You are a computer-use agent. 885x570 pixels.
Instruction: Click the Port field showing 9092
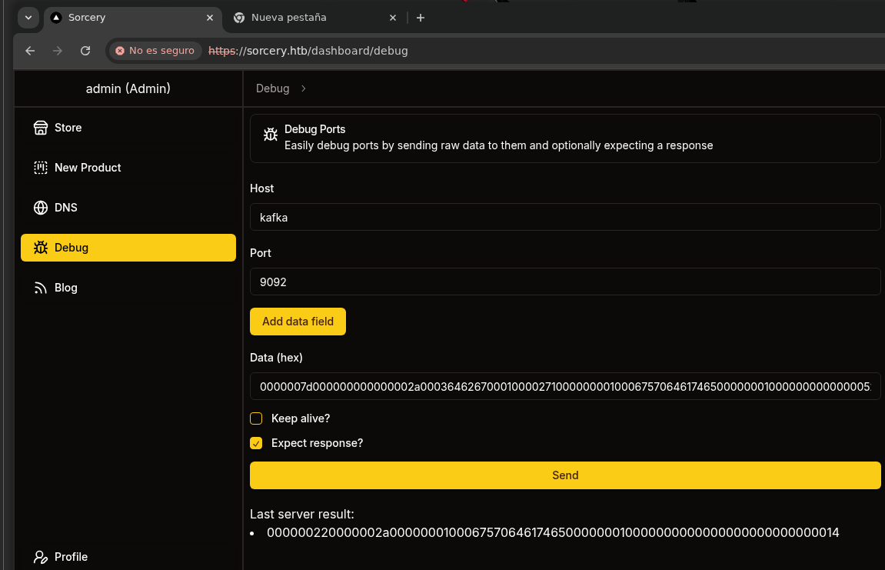pyautogui.click(x=564, y=282)
